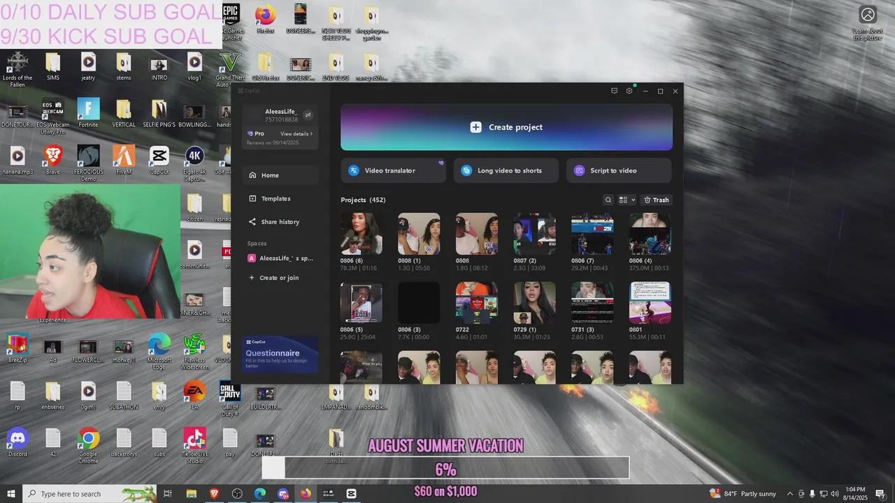Viewport: 895px width, 503px height.
Task: Open project thumbnail 0731 (3)
Action: (592, 302)
